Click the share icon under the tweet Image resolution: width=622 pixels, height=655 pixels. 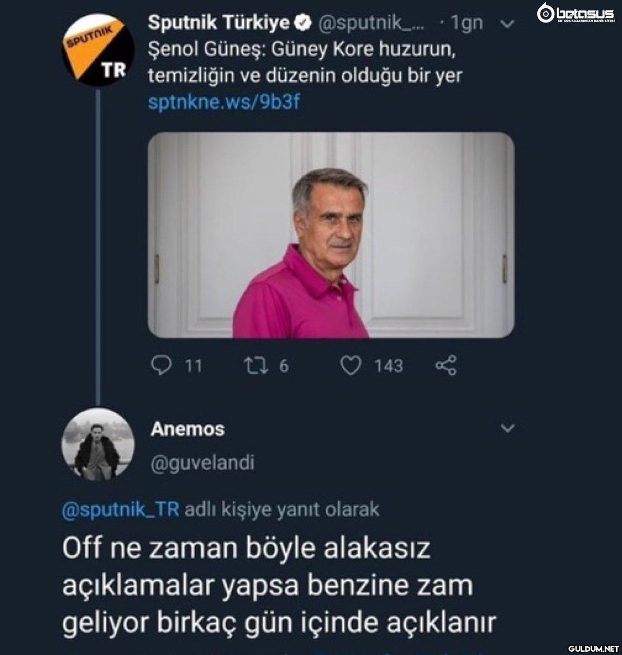(445, 365)
